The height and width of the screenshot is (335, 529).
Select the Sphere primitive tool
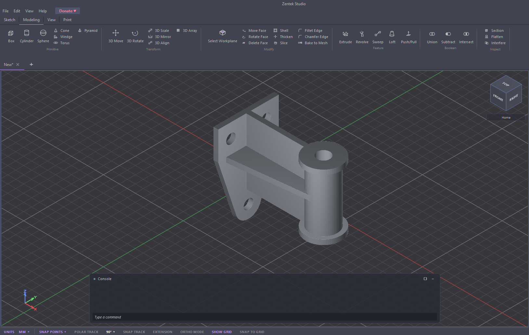[43, 36]
